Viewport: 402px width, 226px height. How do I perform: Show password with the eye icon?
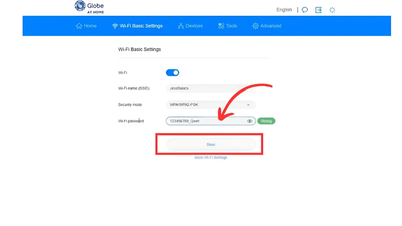click(250, 121)
